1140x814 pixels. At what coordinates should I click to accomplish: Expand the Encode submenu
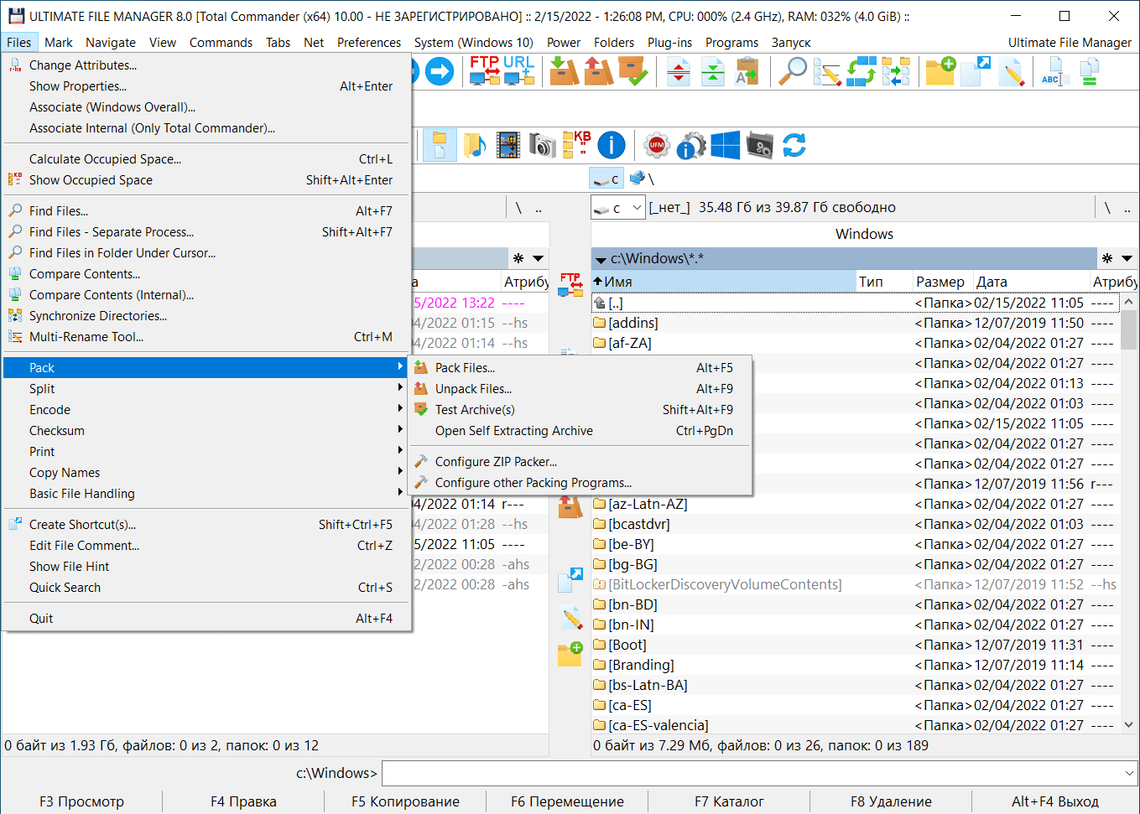(207, 410)
